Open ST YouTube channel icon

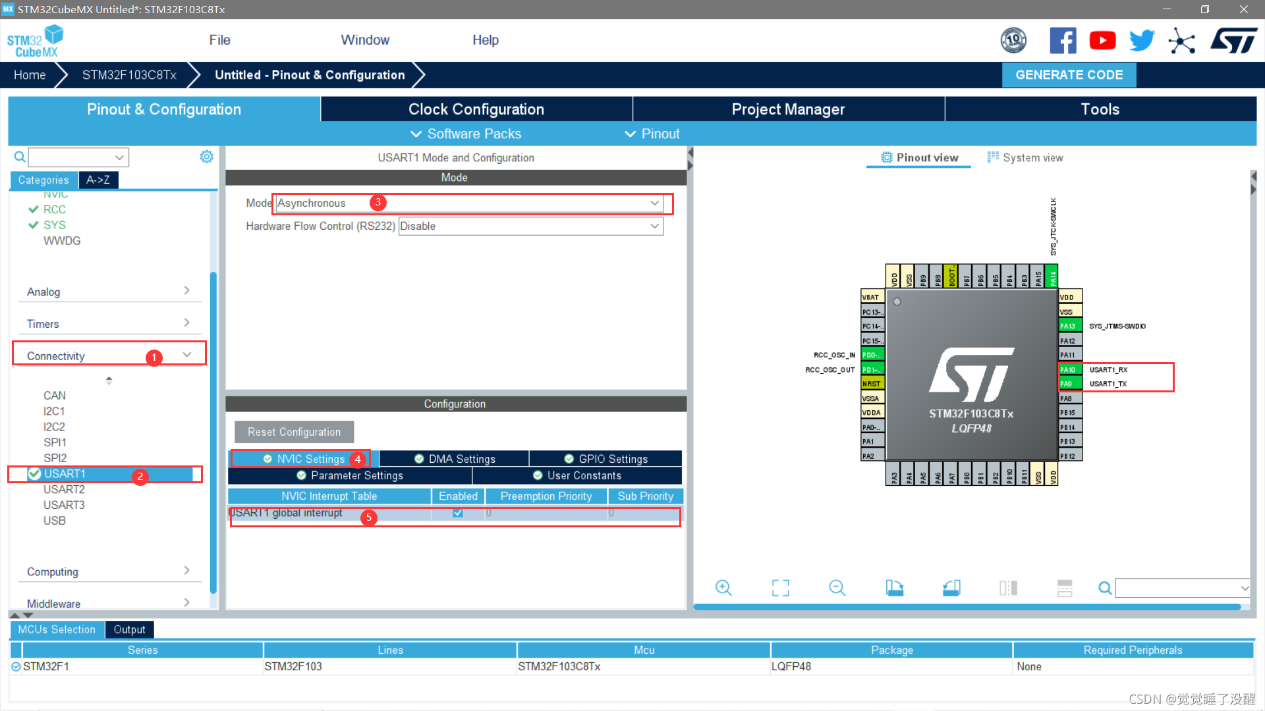(x=1102, y=41)
